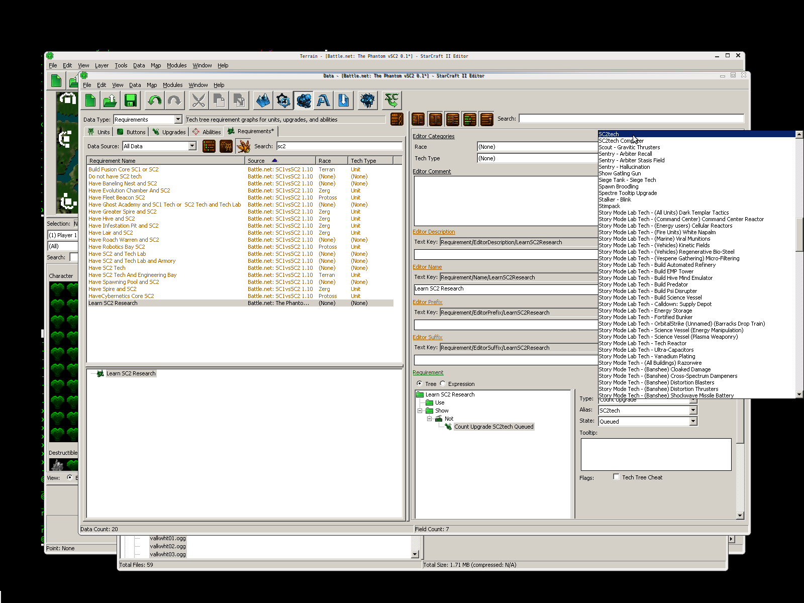Select the Tree radio button
Screen dimensions: 804x603
[420, 384]
